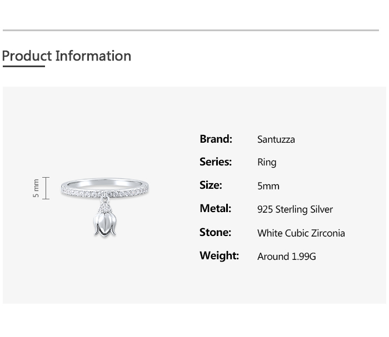Click the ring's pavé stone band
The image size is (389, 337).
(x=104, y=192)
